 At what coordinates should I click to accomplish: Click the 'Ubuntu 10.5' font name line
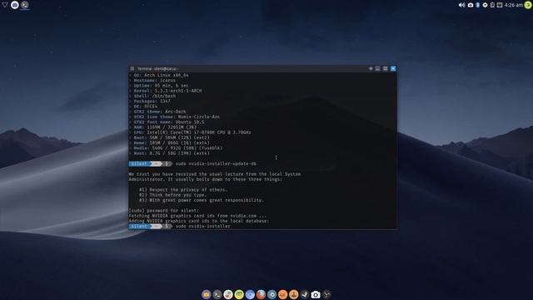point(168,122)
